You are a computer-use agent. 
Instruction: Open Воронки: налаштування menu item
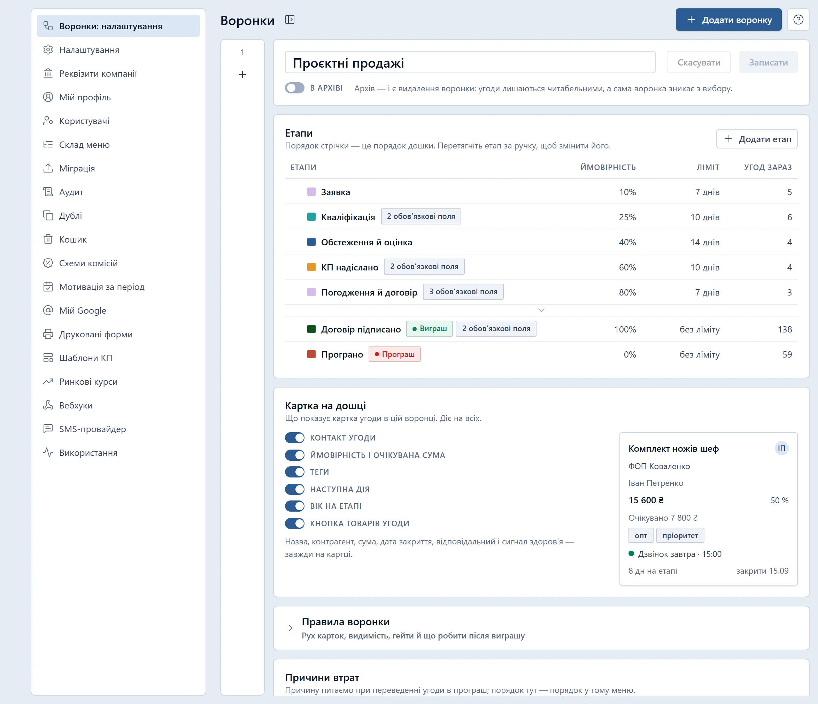tap(118, 26)
